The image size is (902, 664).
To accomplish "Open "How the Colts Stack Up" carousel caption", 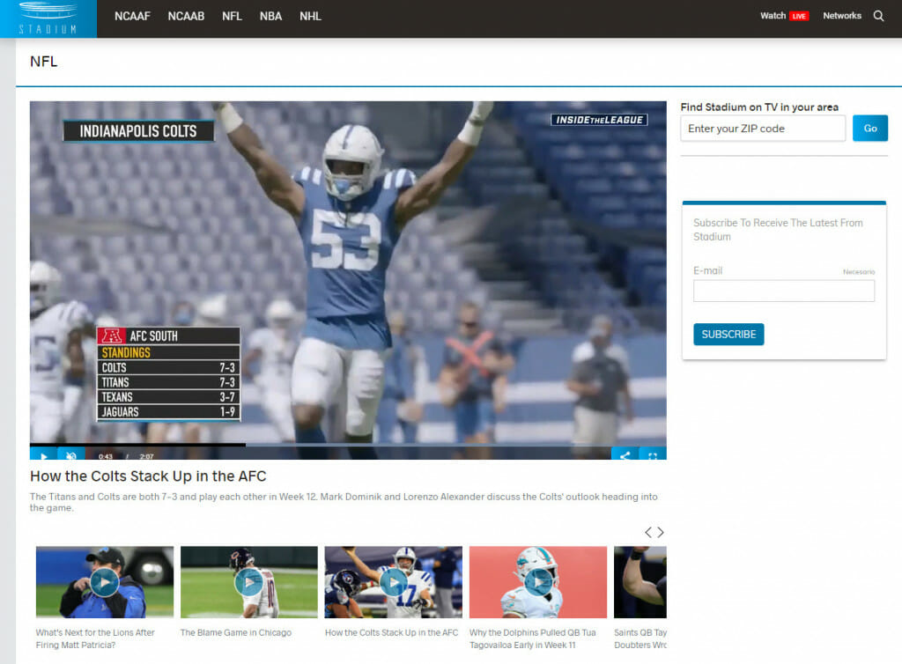I will point(392,632).
